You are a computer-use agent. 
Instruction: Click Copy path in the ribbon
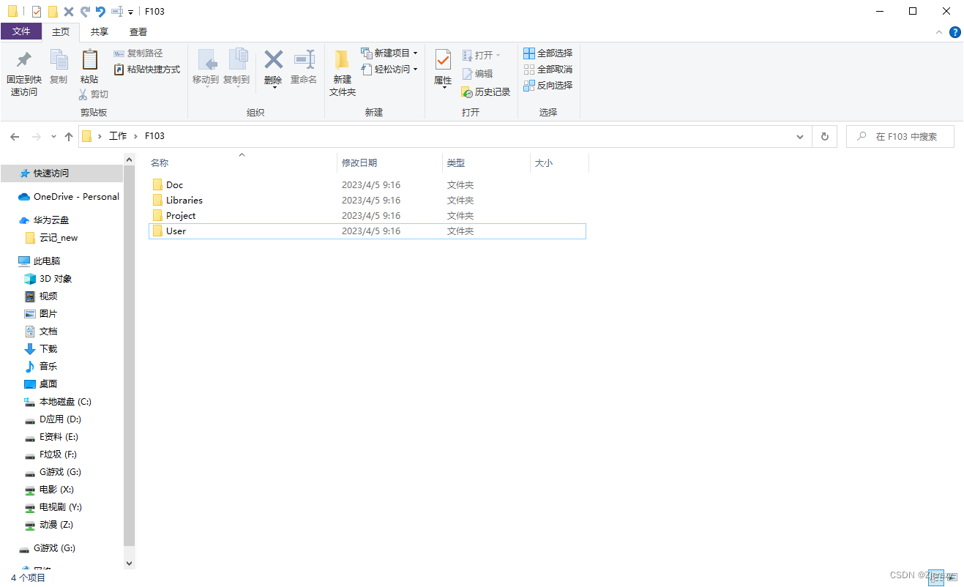tap(138, 53)
